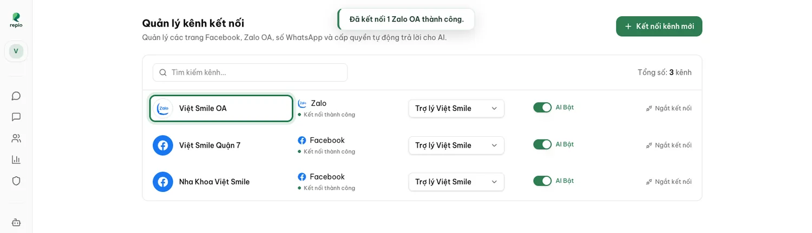Click the Repio logo in the sidebar
812x233 pixels.
tap(16, 20)
